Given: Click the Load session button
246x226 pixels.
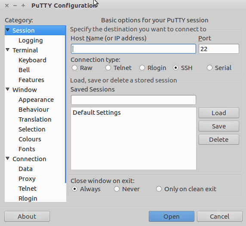Looking at the screenshot, I should [x=219, y=113].
